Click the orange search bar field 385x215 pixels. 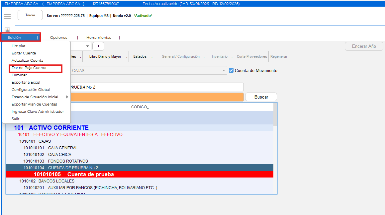[x=156, y=97]
